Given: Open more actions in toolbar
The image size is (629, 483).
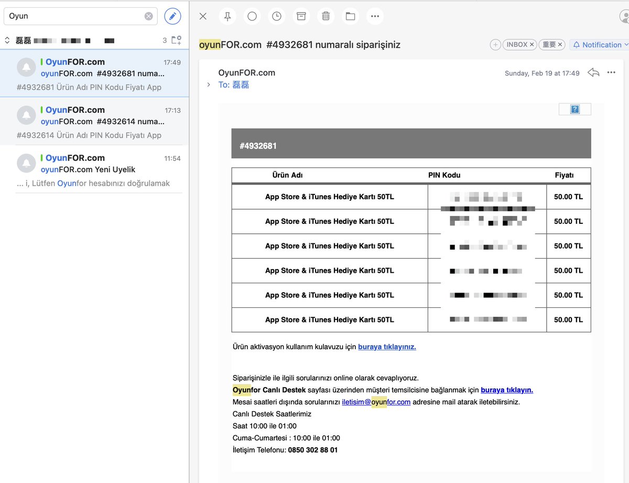Looking at the screenshot, I should coord(375,16).
